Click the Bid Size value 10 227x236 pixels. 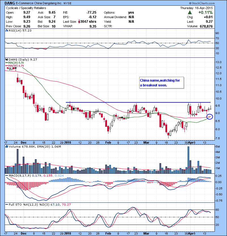tap(54, 26)
